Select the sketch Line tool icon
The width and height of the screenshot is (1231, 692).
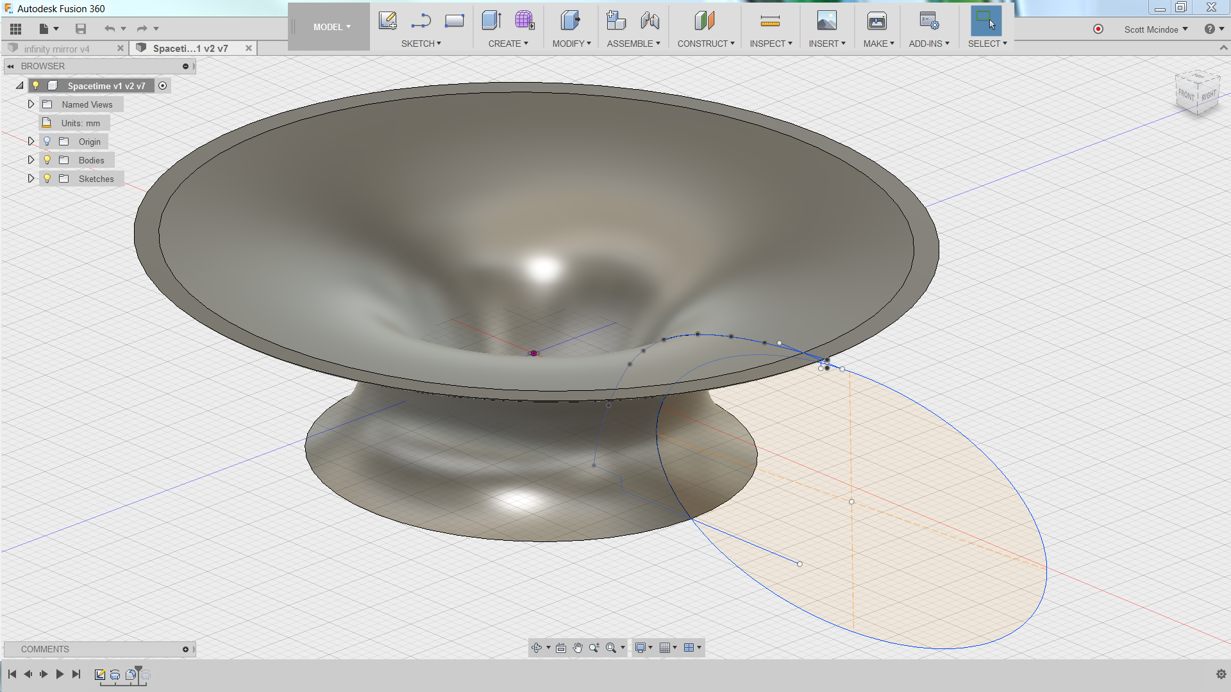point(421,21)
